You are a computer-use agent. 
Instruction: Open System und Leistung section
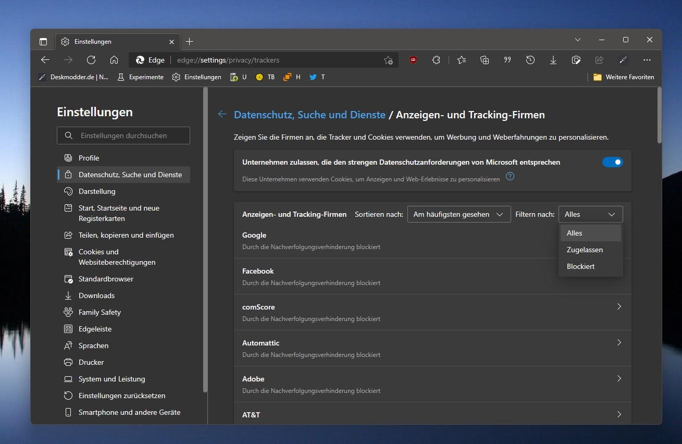(x=123, y=379)
